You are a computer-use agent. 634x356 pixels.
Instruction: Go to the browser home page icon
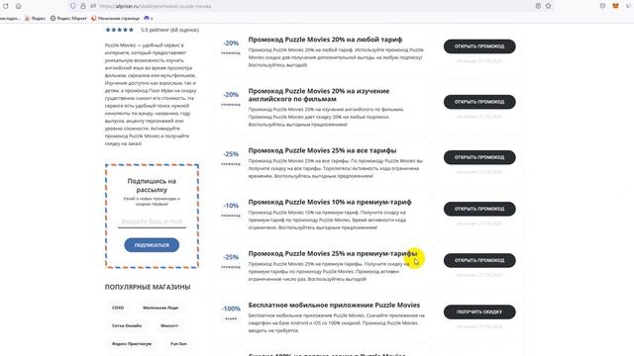(x=19, y=6)
